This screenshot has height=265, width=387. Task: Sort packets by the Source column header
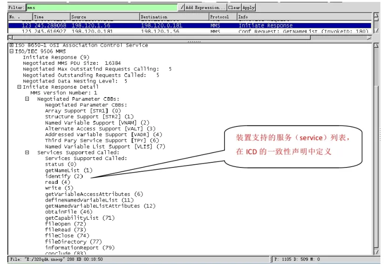click(x=104, y=17)
